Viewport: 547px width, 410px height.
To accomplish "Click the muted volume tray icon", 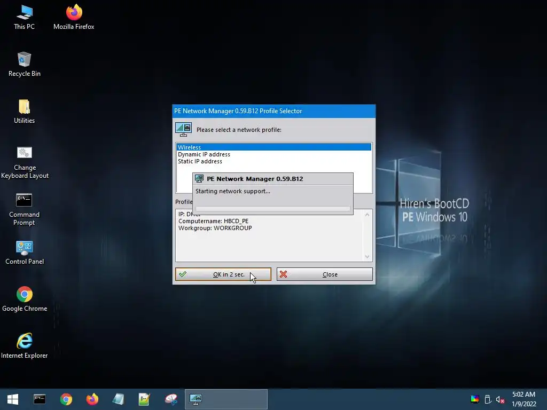I will pos(500,399).
